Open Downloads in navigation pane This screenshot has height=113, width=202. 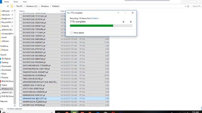[6, 70]
